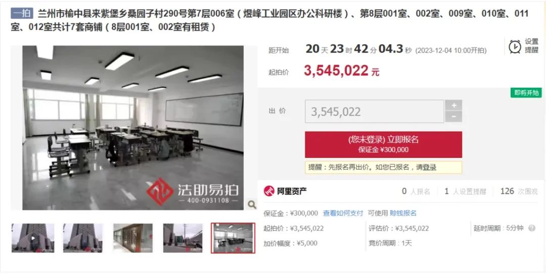
Task: Click the 登录 link in the reminder tip
Action: (x=429, y=167)
